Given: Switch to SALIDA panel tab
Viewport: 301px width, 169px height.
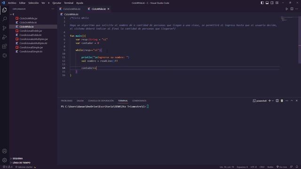Looking at the screenshot, I should click(80, 100).
